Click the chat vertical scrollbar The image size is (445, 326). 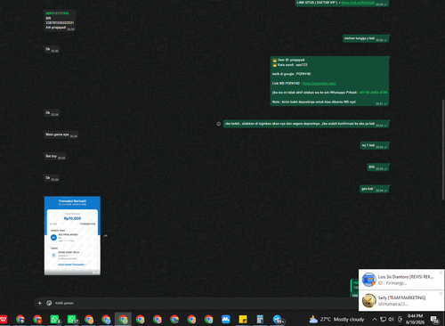pyautogui.click(x=443, y=149)
